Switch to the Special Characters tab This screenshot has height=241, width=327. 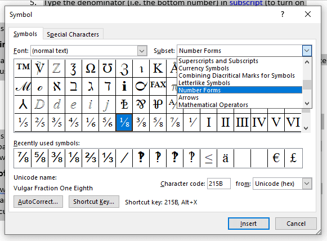[73, 34]
